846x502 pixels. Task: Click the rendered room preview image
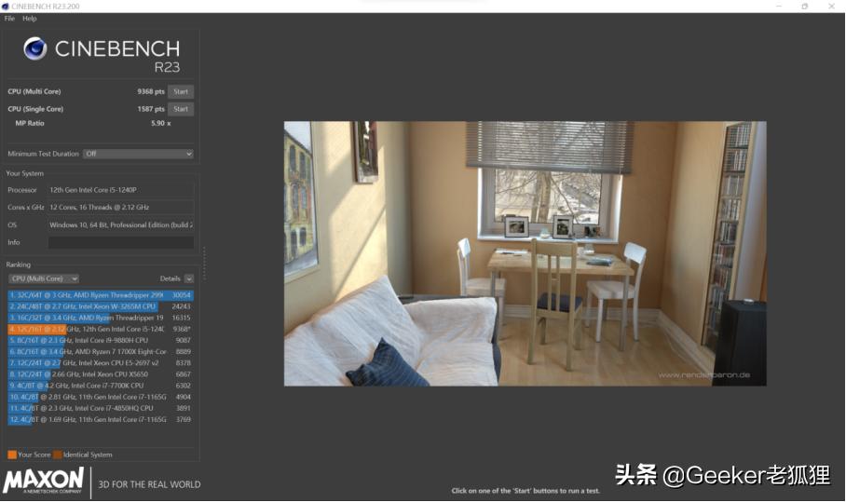pos(525,253)
